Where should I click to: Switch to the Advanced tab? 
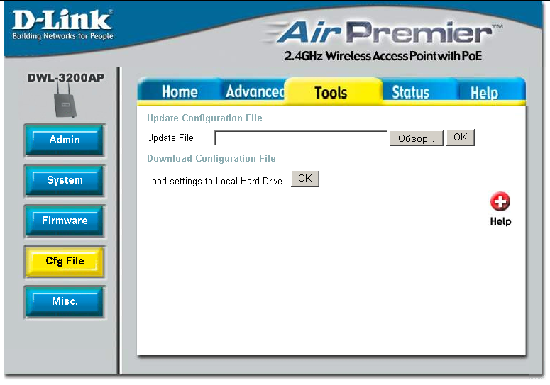[255, 91]
